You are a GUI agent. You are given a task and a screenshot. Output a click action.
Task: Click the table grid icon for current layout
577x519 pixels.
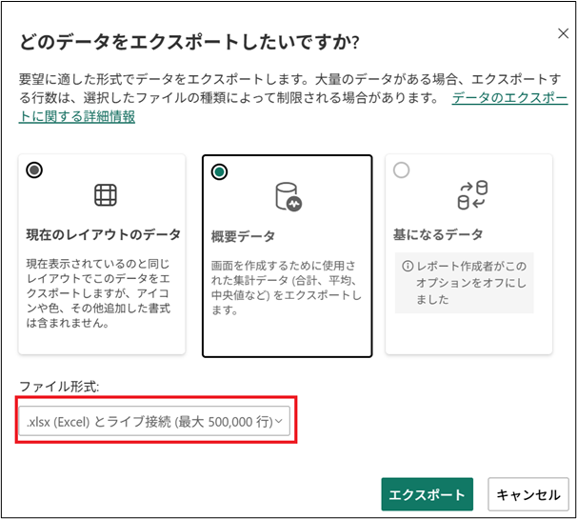click(x=106, y=195)
